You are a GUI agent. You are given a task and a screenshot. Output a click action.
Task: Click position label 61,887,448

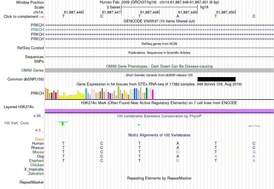click(149, 12)
